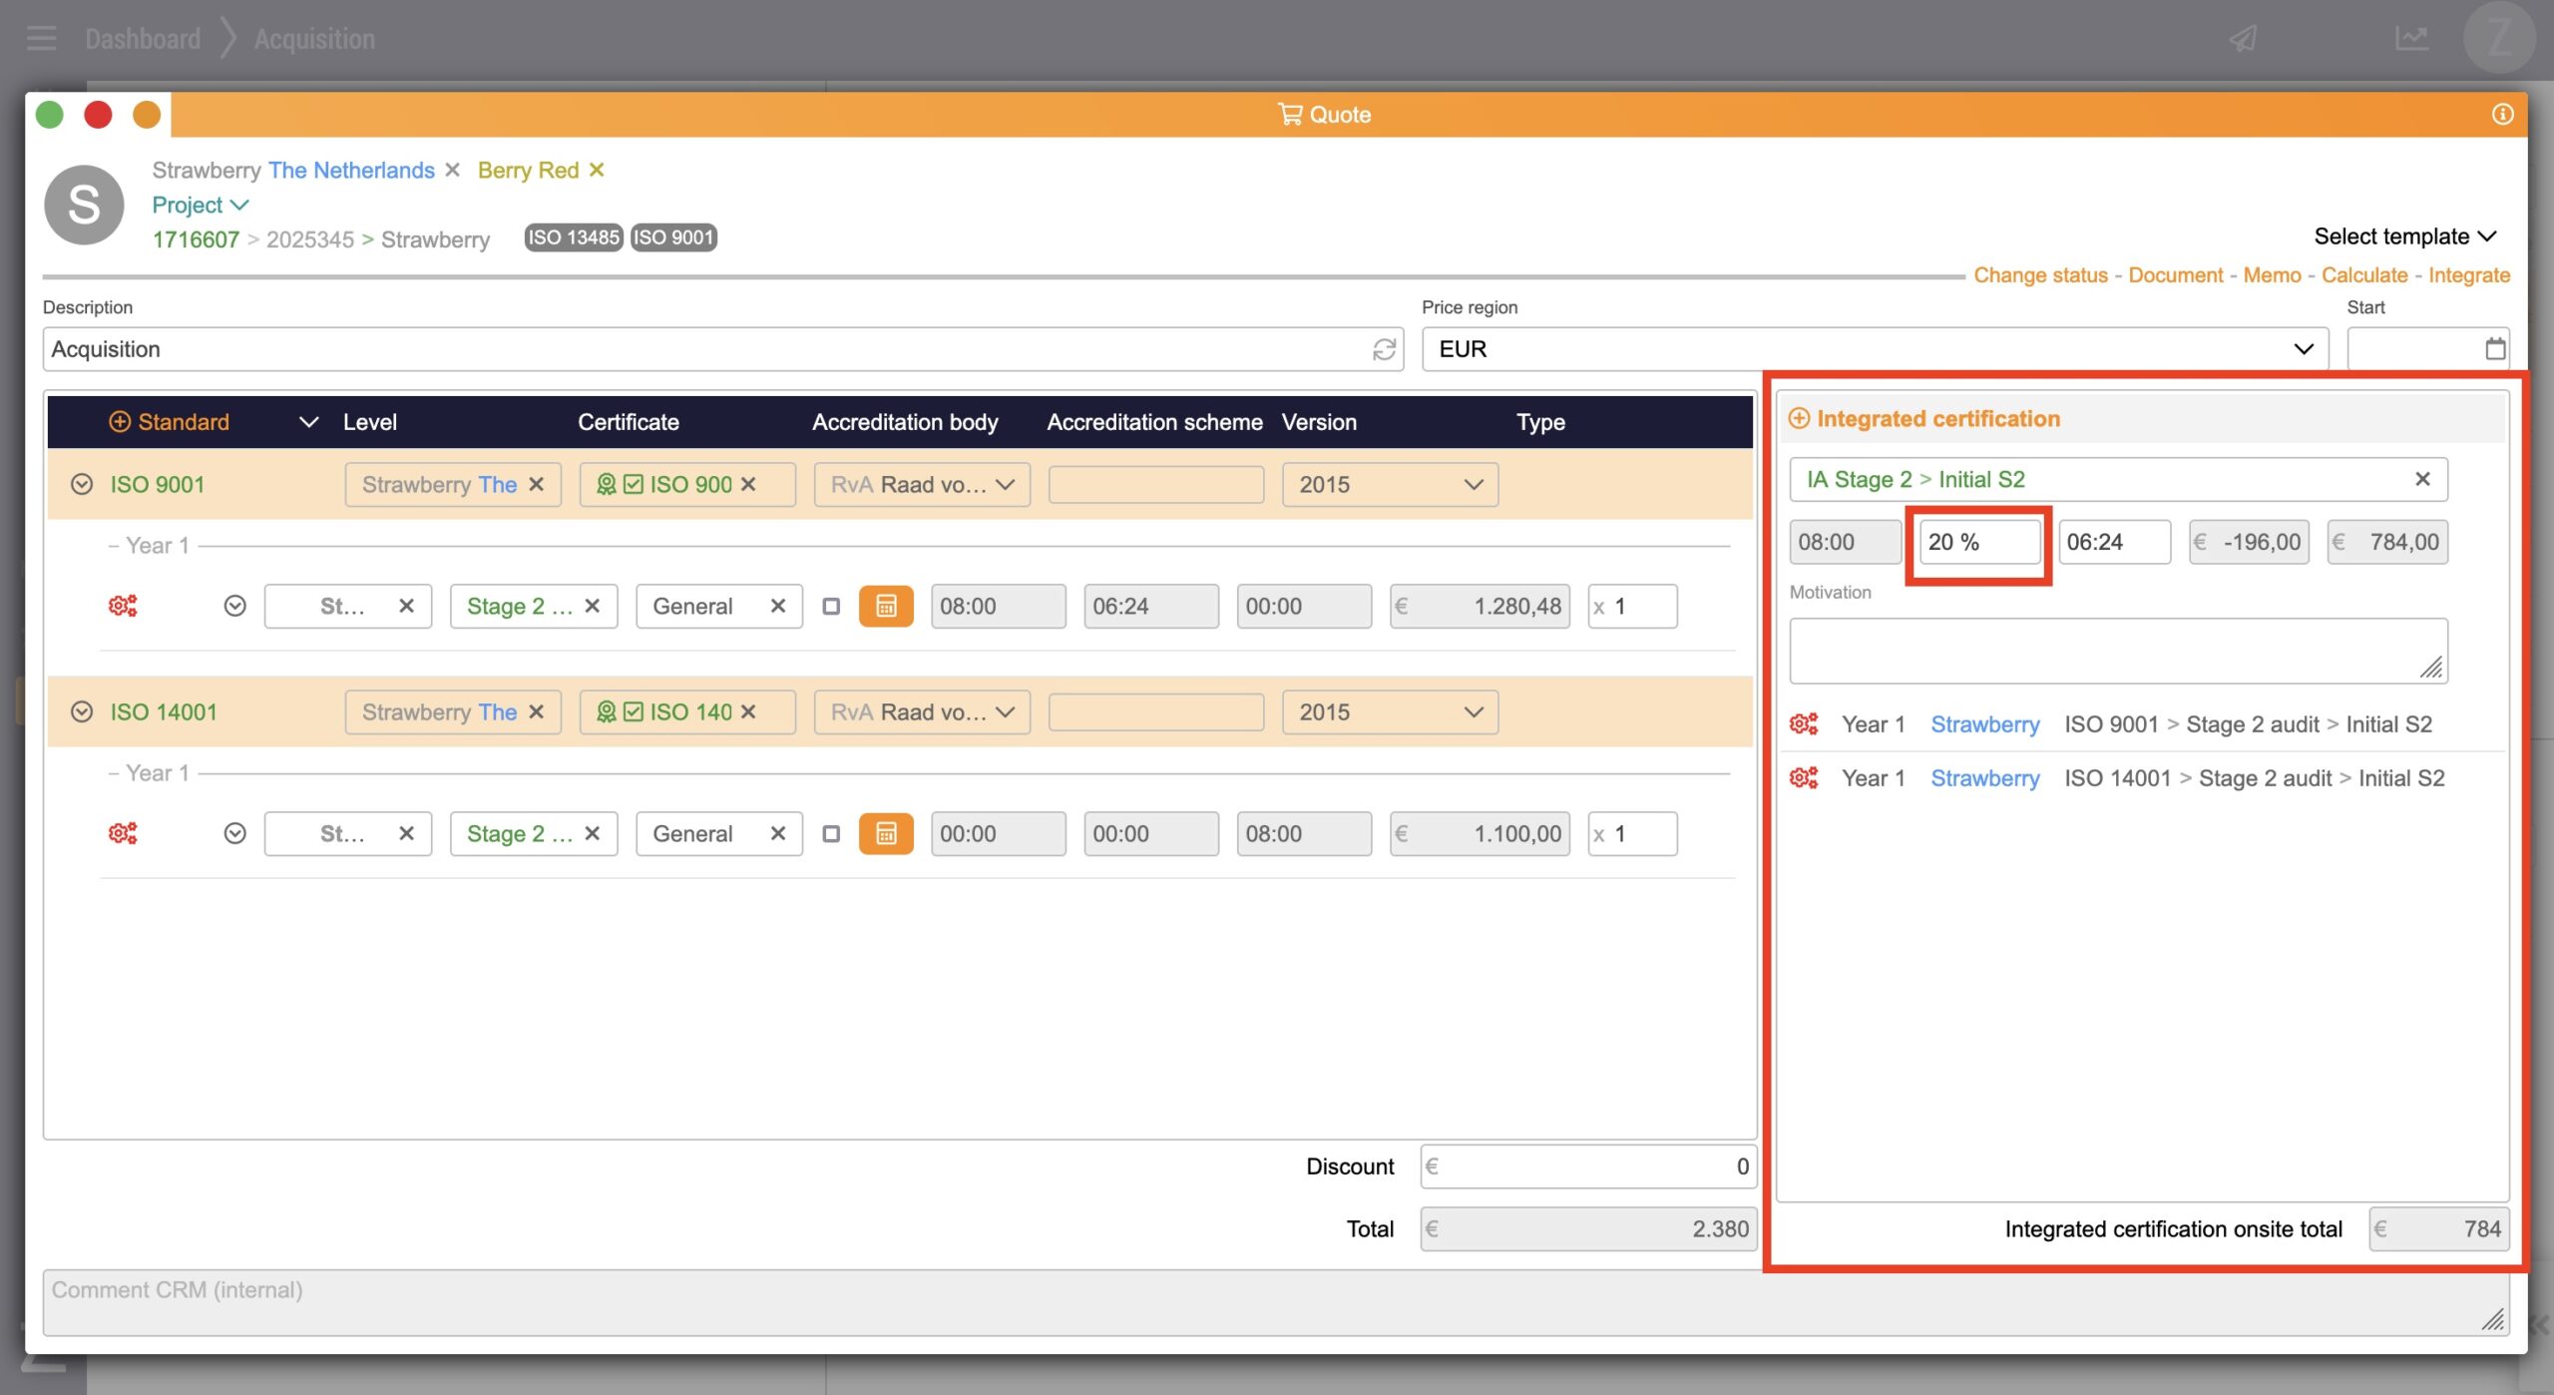Click project number 1716607 link
This screenshot has height=1395, width=2554.
pyautogui.click(x=196, y=239)
